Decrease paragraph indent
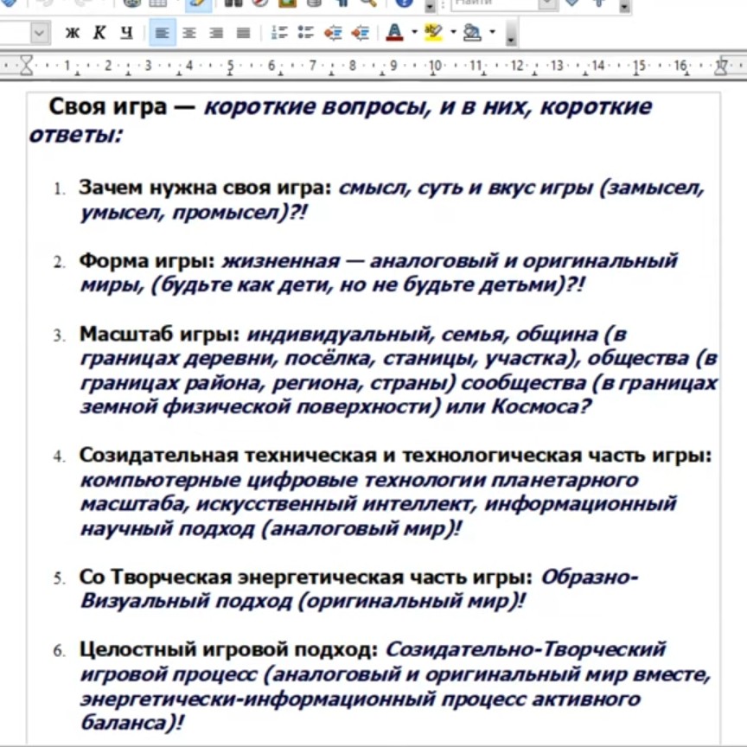The width and height of the screenshot is (747, 747). [333, 32]
